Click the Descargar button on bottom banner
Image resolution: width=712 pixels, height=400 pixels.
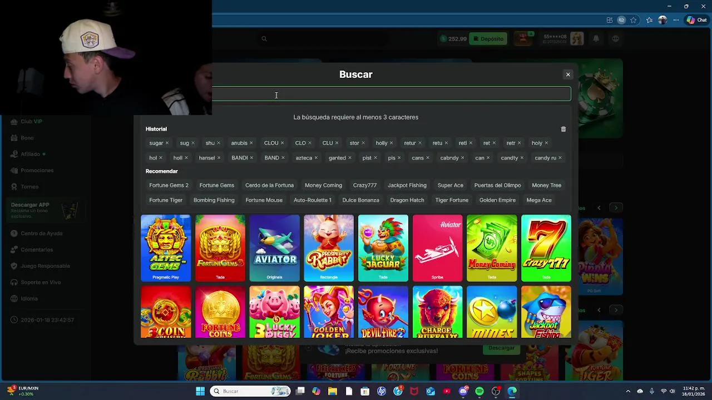coord(502,348)
